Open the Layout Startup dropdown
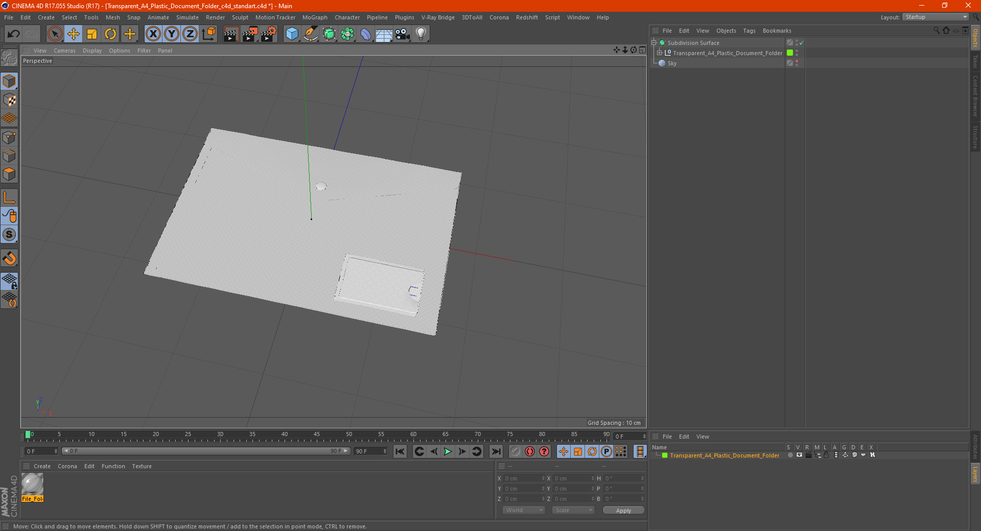981x531 pixels. coord(936,17)
